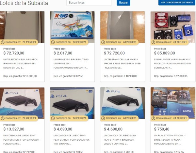This screenshot has height=153, width=196.
Task: Click the clock icon on the drone lot
Action: [53, 42]
